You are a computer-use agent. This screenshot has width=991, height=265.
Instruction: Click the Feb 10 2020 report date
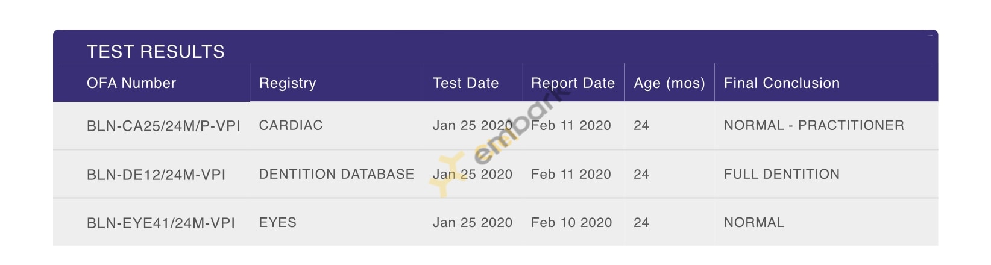[x=571, y=222]
